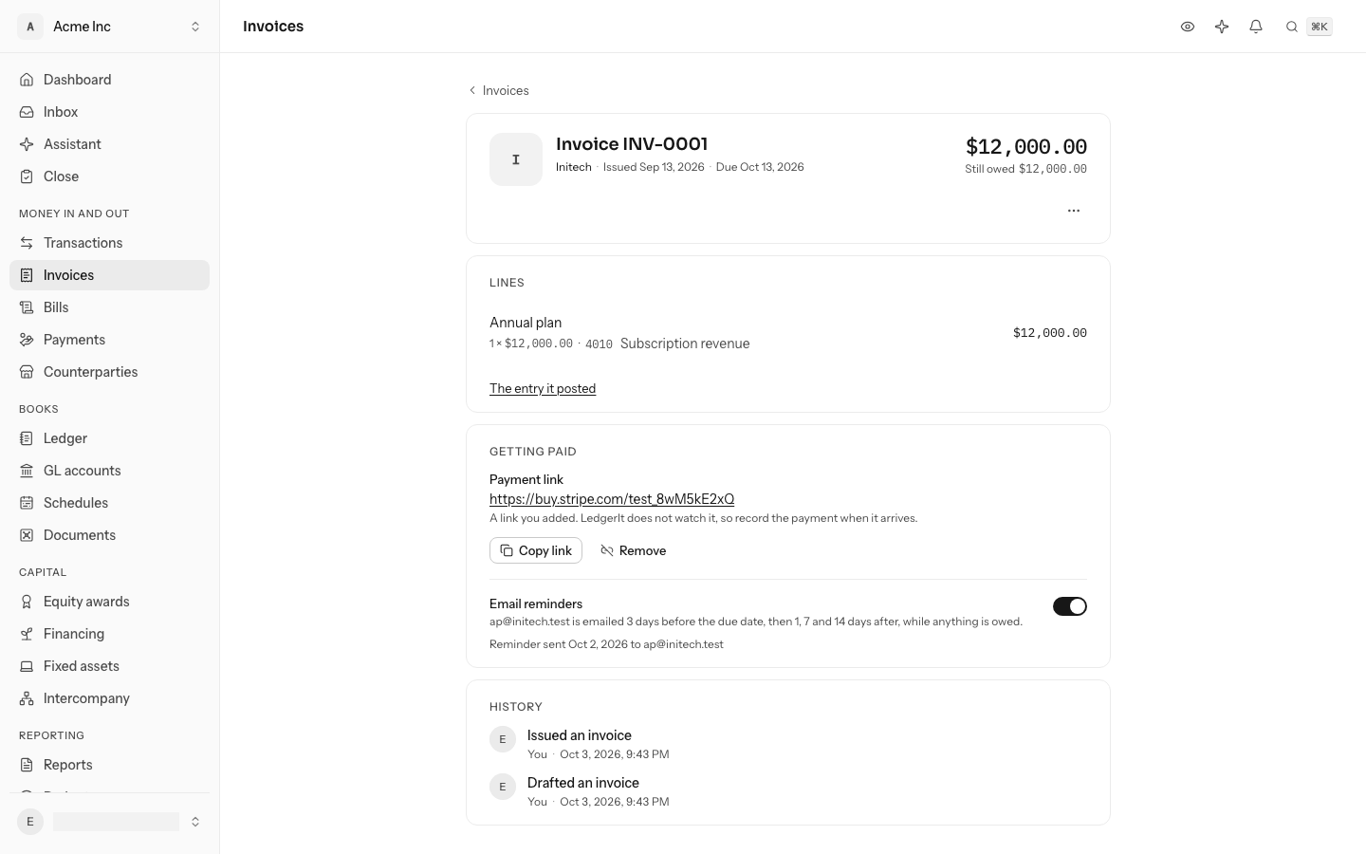Open 'The entry it posted' link
1366x854 pixels.
pos(543,388)
